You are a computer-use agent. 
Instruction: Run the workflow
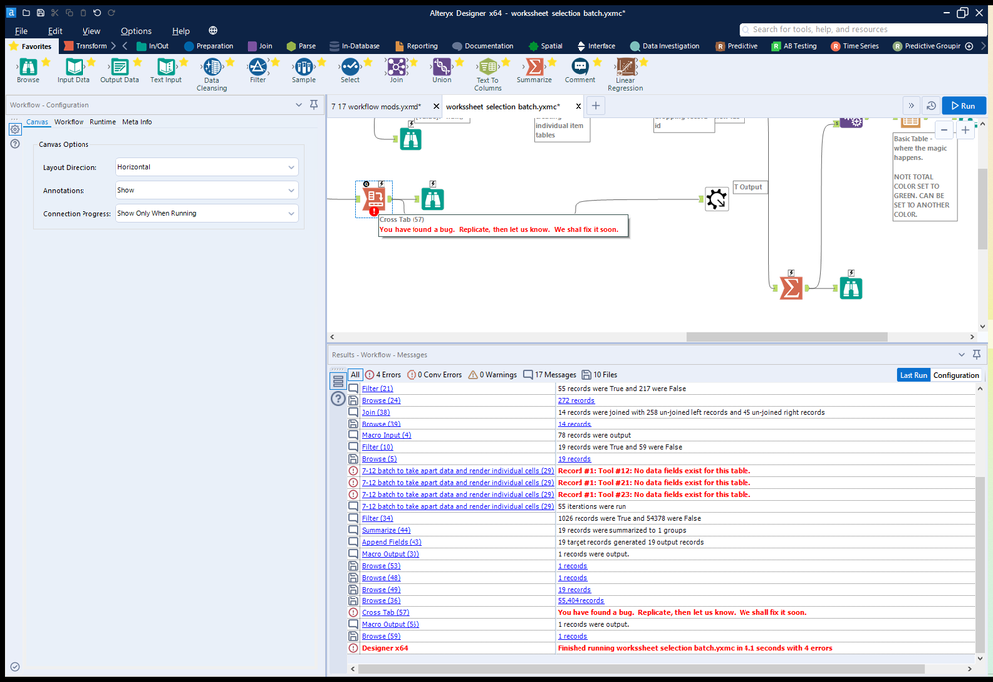pos(963,105)
